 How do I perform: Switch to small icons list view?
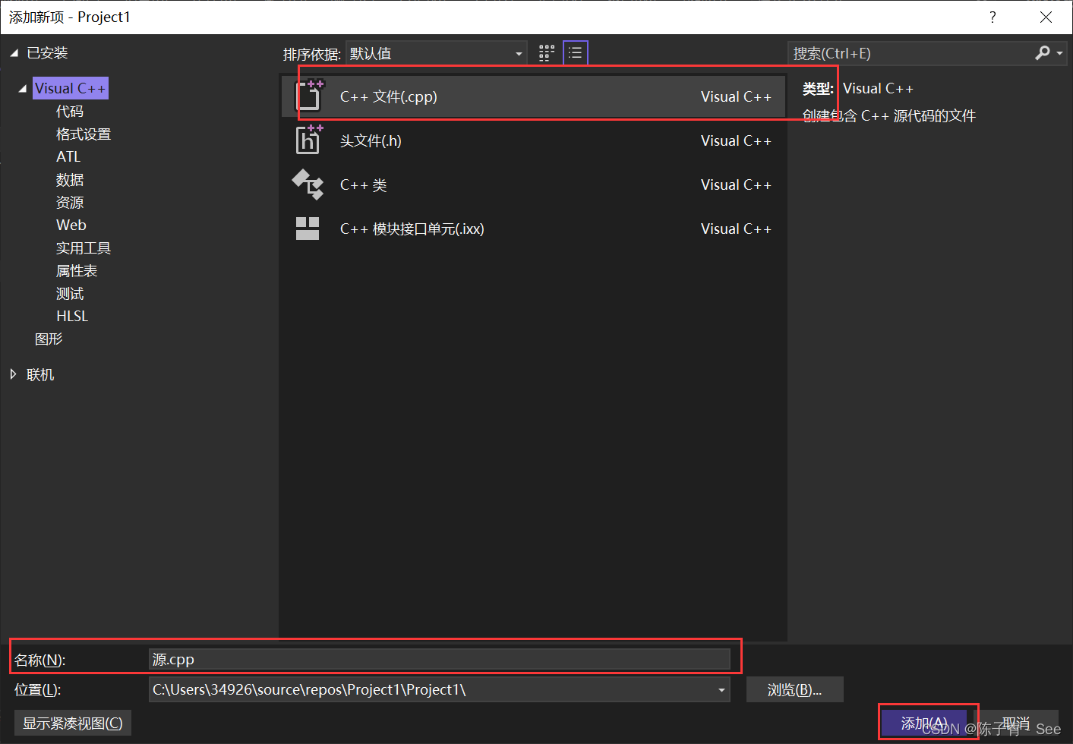coord(576,53)
